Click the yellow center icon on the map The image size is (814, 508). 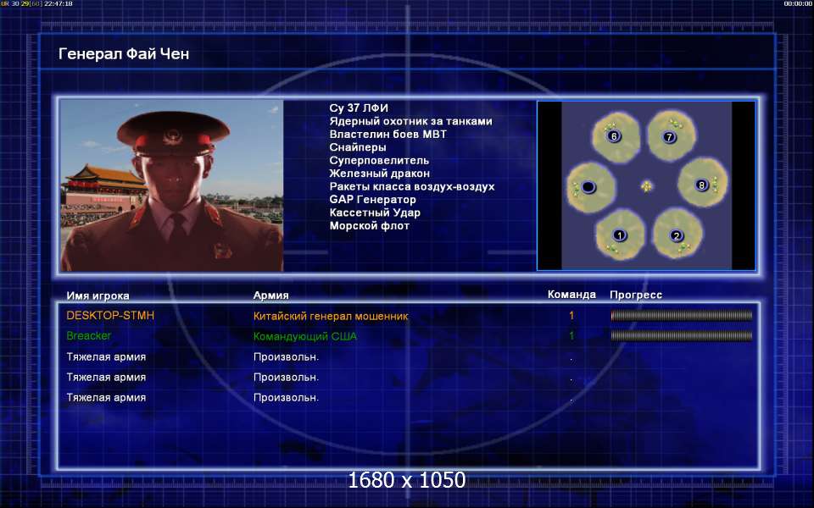(646, 186)
